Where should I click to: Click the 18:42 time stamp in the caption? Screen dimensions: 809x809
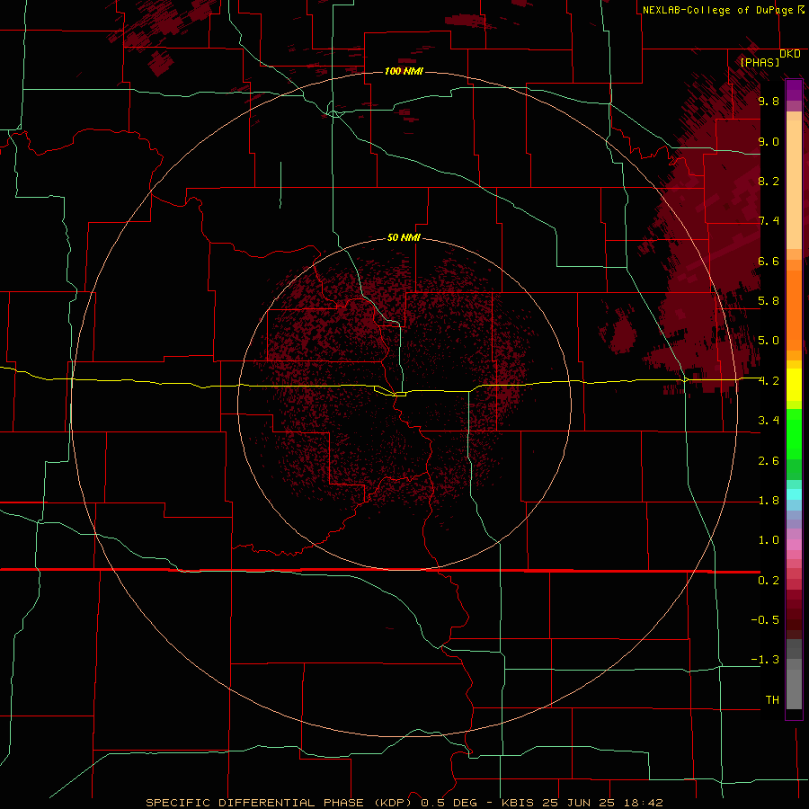point(643,803)
